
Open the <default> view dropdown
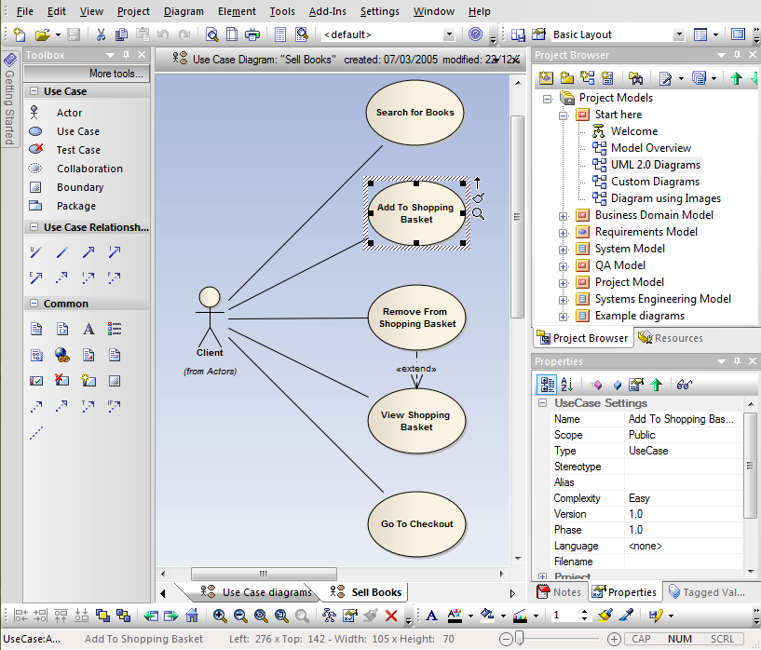point(449,34)
